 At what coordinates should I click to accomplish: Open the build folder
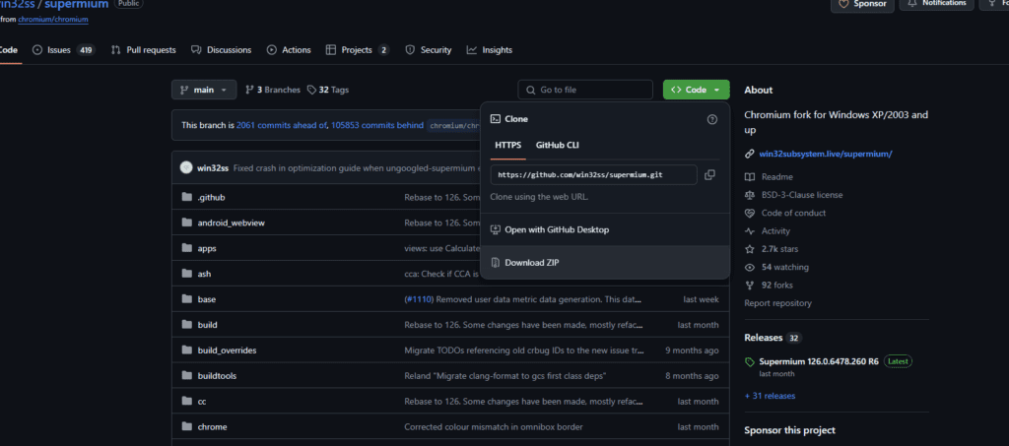(x=207, y=325)
